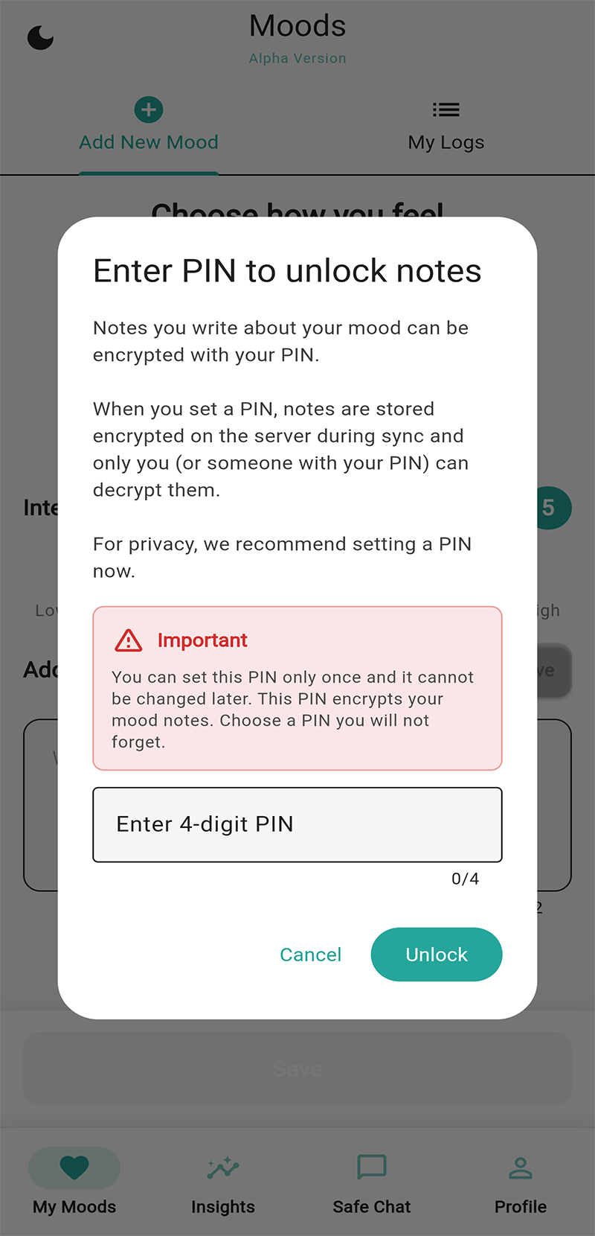Screen dimensions: 595x1236
Task: Tap the dimmed Save button in the background
Action: (x=297, y=1068)
